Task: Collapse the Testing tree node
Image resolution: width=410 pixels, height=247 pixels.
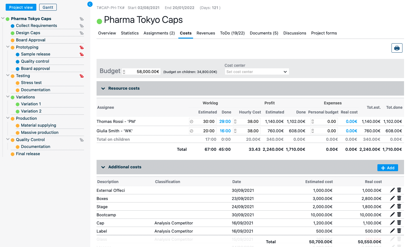Action: 8,76
